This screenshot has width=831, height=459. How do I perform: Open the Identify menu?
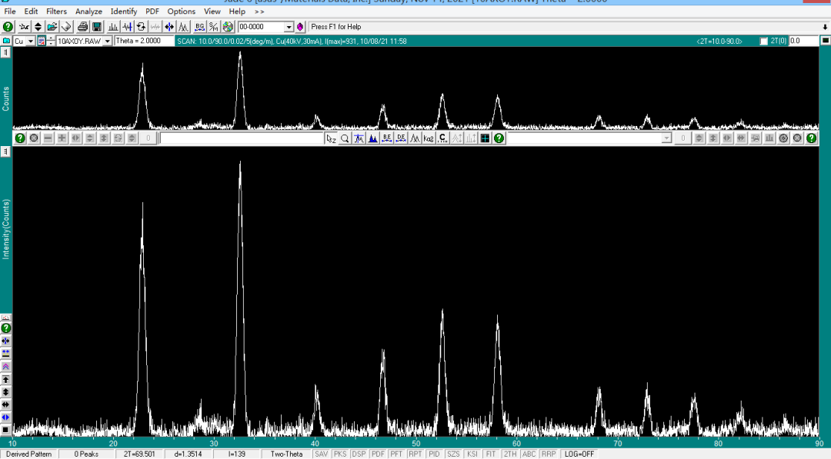pos(124,12)
